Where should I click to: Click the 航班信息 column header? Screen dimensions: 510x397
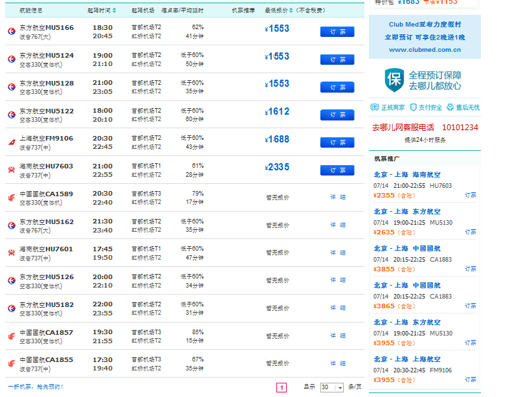31,10
